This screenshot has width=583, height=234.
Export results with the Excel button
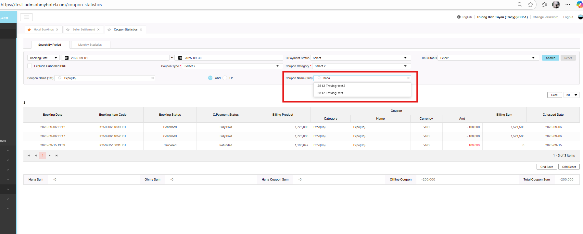554,95
